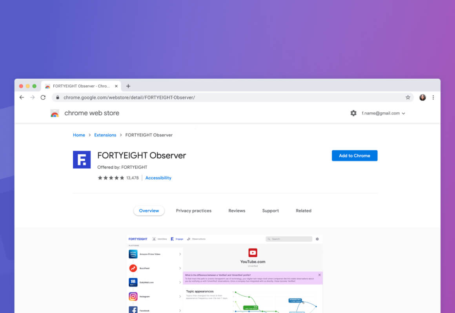Viewport: 455px width, 313px height.
Task: Open Chrome Web Store settings gear
Action: [x=353, y=113]
